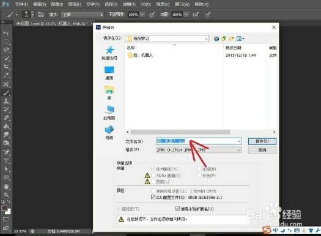Viewport: 321px width, 236px height.
Task: Open brush panel toggle in options bar
Action: [x=41, y=15]
